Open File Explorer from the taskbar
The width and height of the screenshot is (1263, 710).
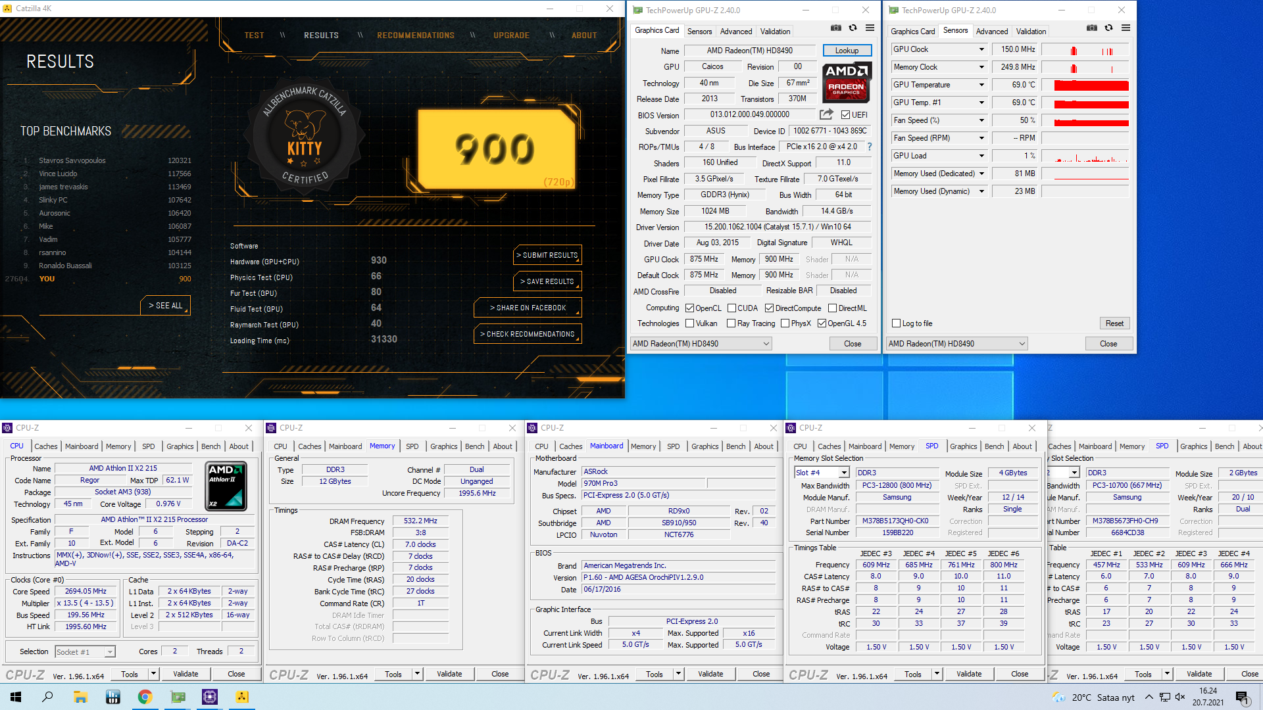(x=80, y=697)
